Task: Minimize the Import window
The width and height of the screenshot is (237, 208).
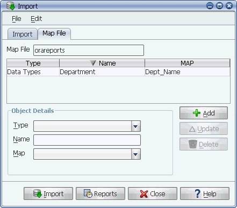Action: [x=210, y=6]
